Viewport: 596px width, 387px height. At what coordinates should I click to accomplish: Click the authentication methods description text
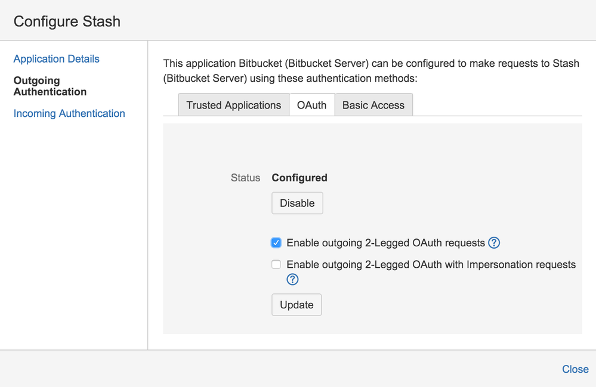tap(370, 70)
